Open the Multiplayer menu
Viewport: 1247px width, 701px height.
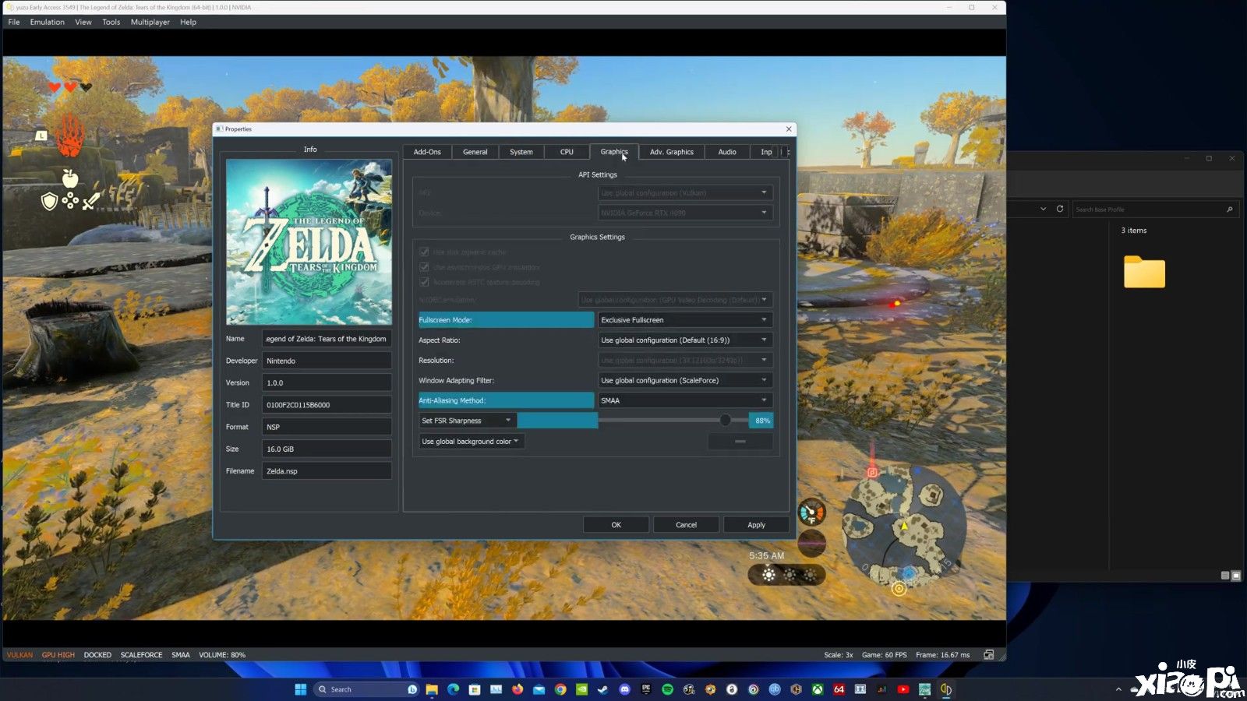[150, 22]
